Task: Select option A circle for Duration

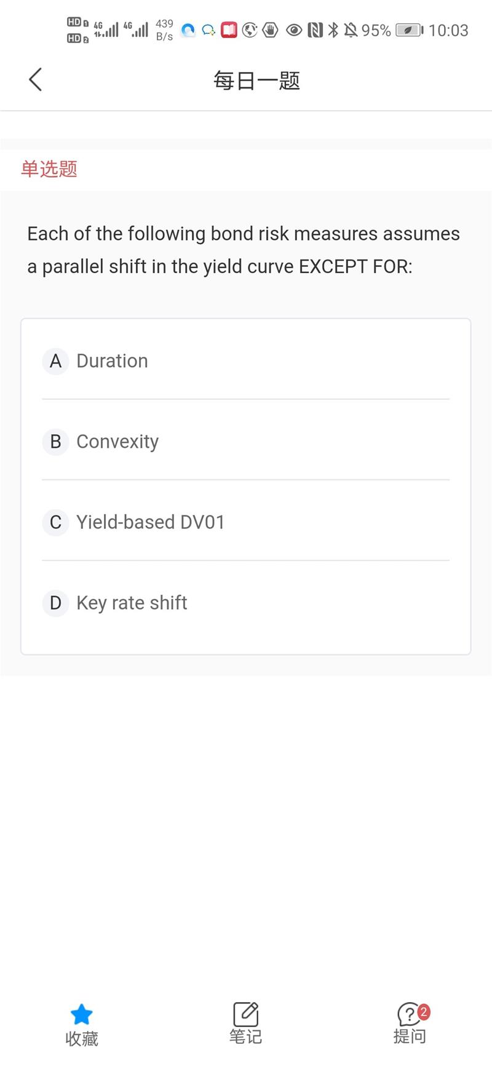Action: 55,361
